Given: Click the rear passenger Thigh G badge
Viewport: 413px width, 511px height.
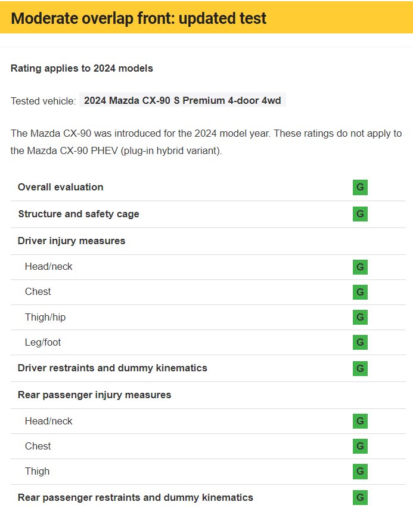Looking at the screenshot, I should click(360, 472).
